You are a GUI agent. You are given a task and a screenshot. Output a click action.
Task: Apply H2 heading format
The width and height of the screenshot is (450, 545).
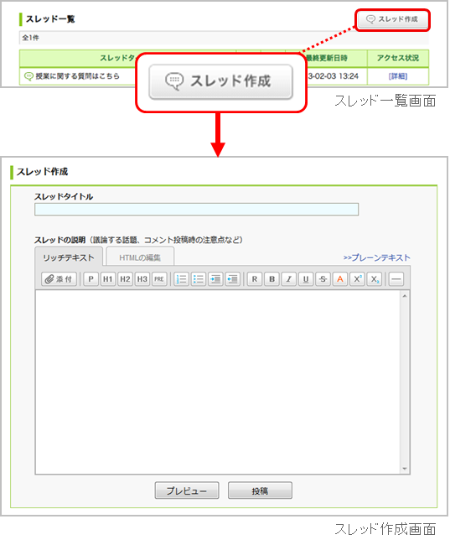pyautogui.click(x=125, y=279)
